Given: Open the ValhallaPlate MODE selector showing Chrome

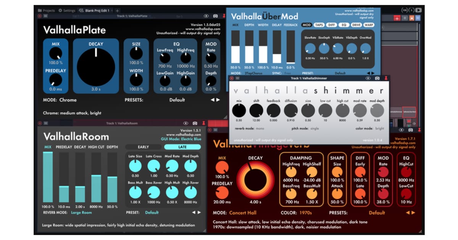Looking at the screenshot, I should [x=68, y=100].
